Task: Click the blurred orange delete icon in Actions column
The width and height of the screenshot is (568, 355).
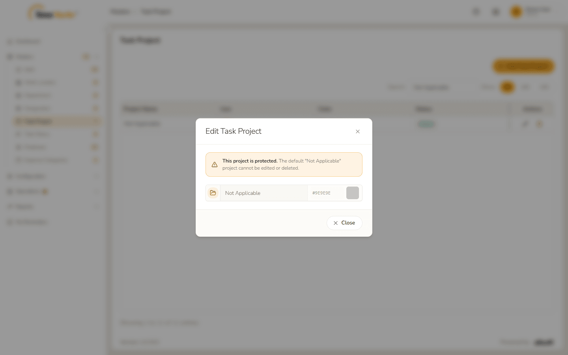Action: [x=539, y=124]
